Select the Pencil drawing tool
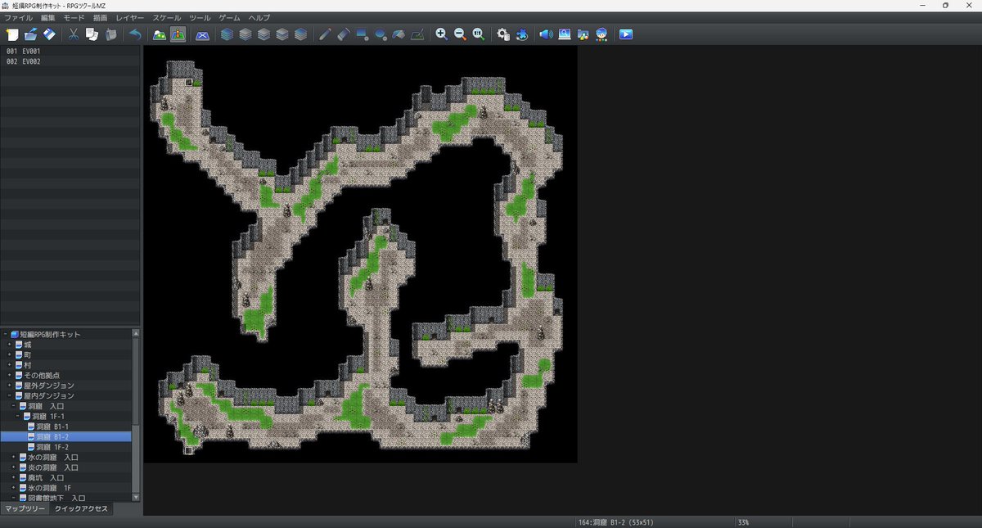Screen dimensions: 982x528 (325, 34)
